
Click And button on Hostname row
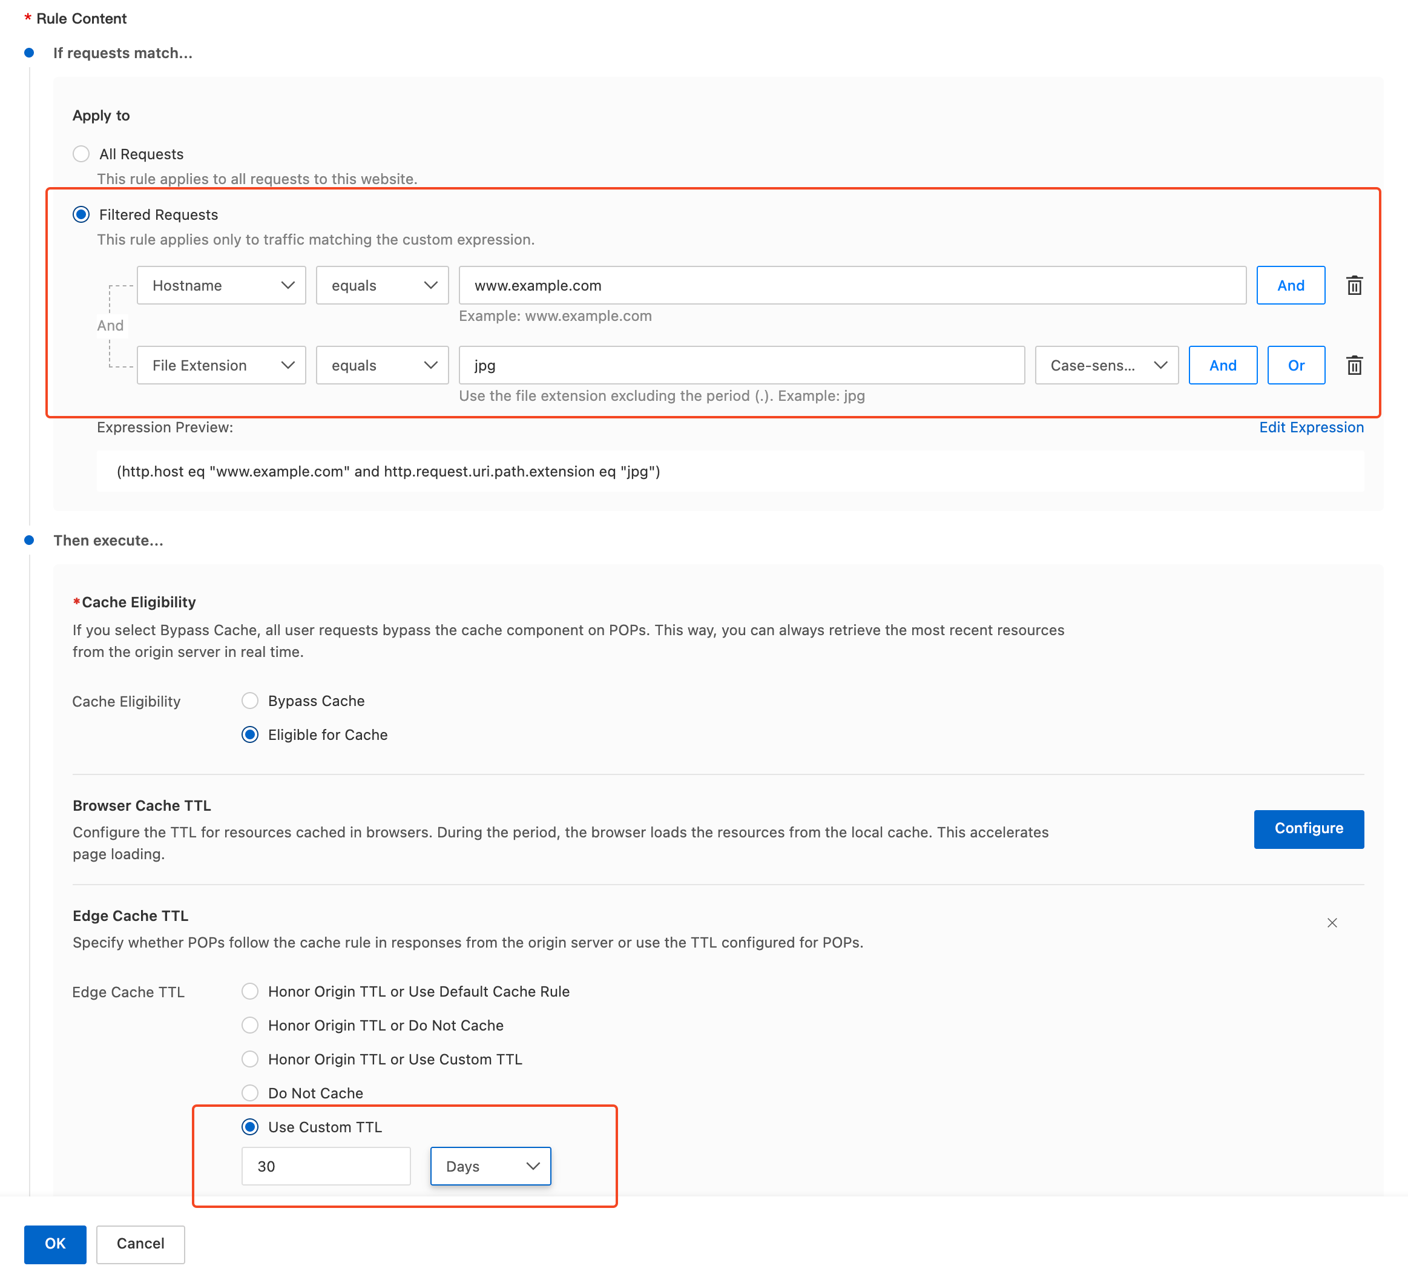[1290, 285]
